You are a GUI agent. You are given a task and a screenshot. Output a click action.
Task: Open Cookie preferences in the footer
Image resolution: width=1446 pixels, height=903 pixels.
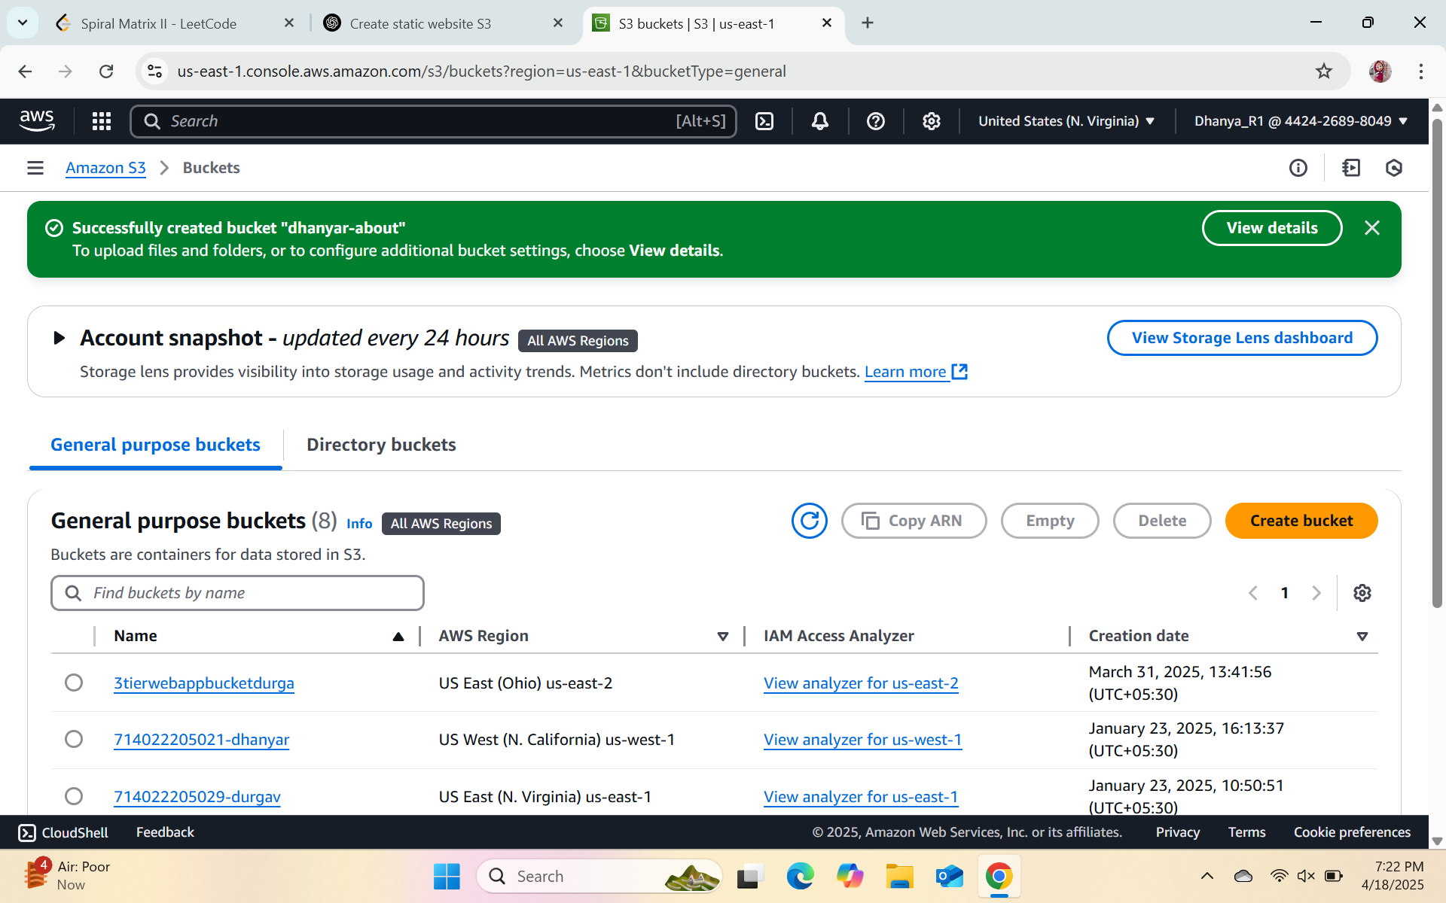click(1352, 832)
